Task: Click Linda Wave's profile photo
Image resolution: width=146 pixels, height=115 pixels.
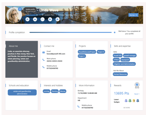Action: point(14,15)
